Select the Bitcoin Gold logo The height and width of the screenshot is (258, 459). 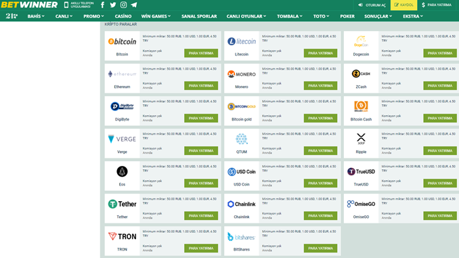click(x=242, y=106)
